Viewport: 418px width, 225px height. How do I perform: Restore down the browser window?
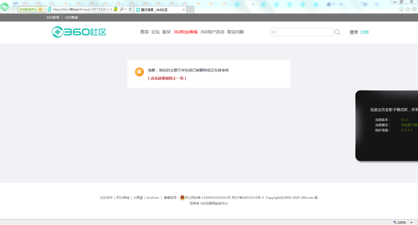401,2
